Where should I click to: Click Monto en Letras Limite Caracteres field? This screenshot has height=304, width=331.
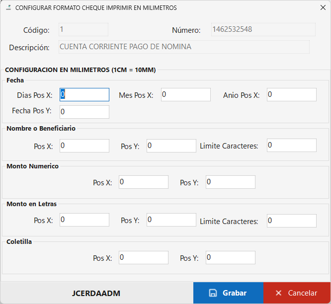pyautogui.click(x=292, y=221)
